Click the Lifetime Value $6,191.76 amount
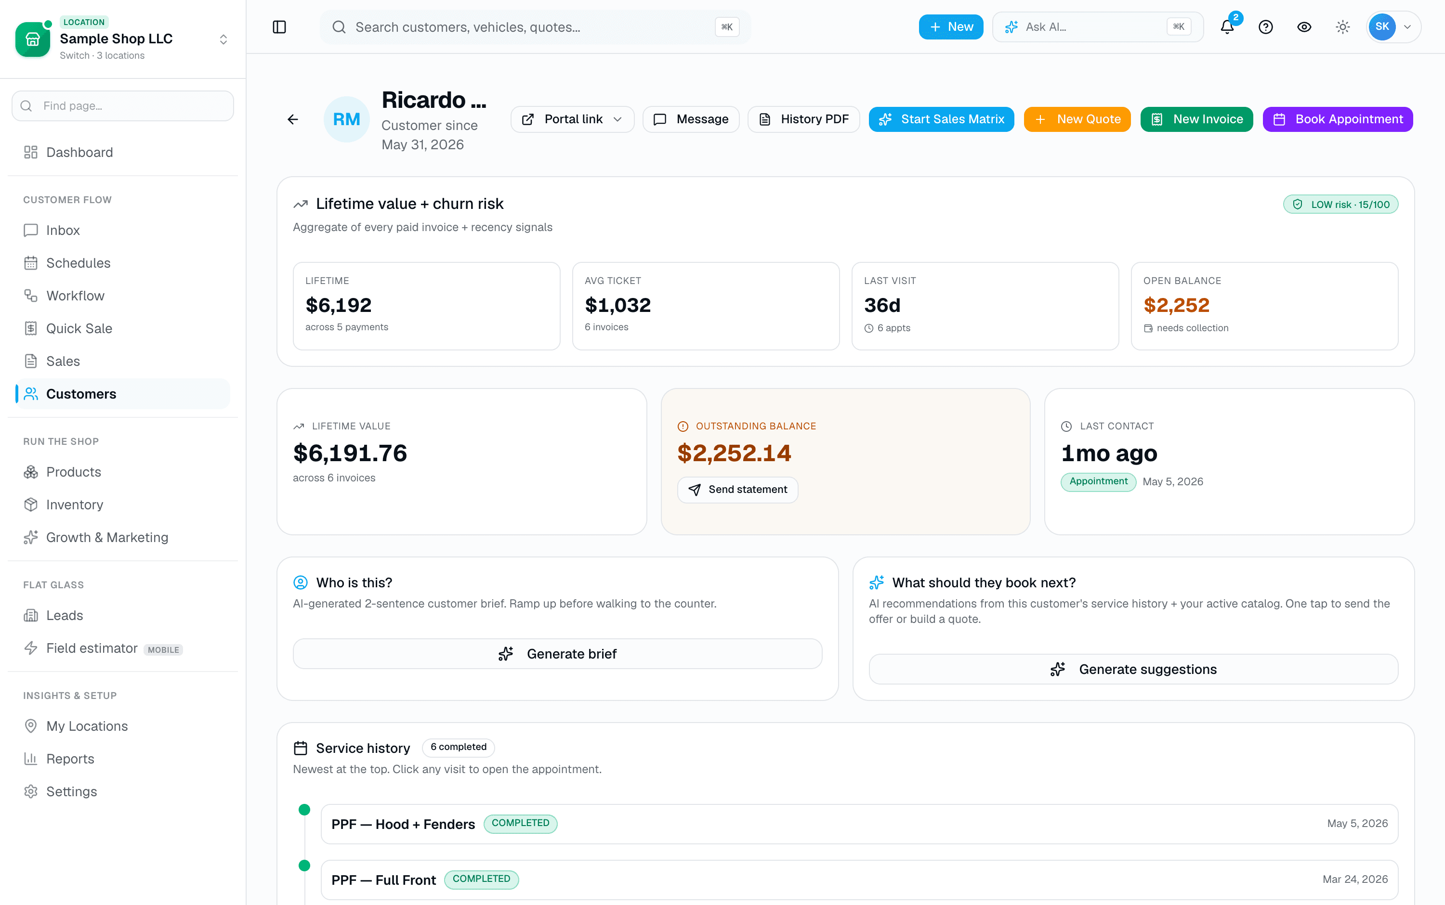The width and height of the screenshot is (1445, 905). [350, 453]
